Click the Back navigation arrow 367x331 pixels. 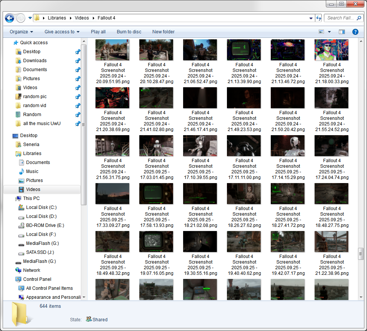pos(9,18)
